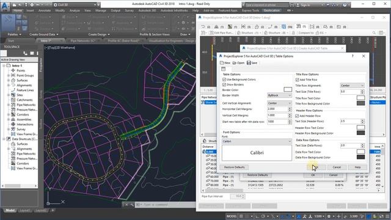Expand the Draw ribbon panel
Screen dimensions: 391x220
(185, 34)
